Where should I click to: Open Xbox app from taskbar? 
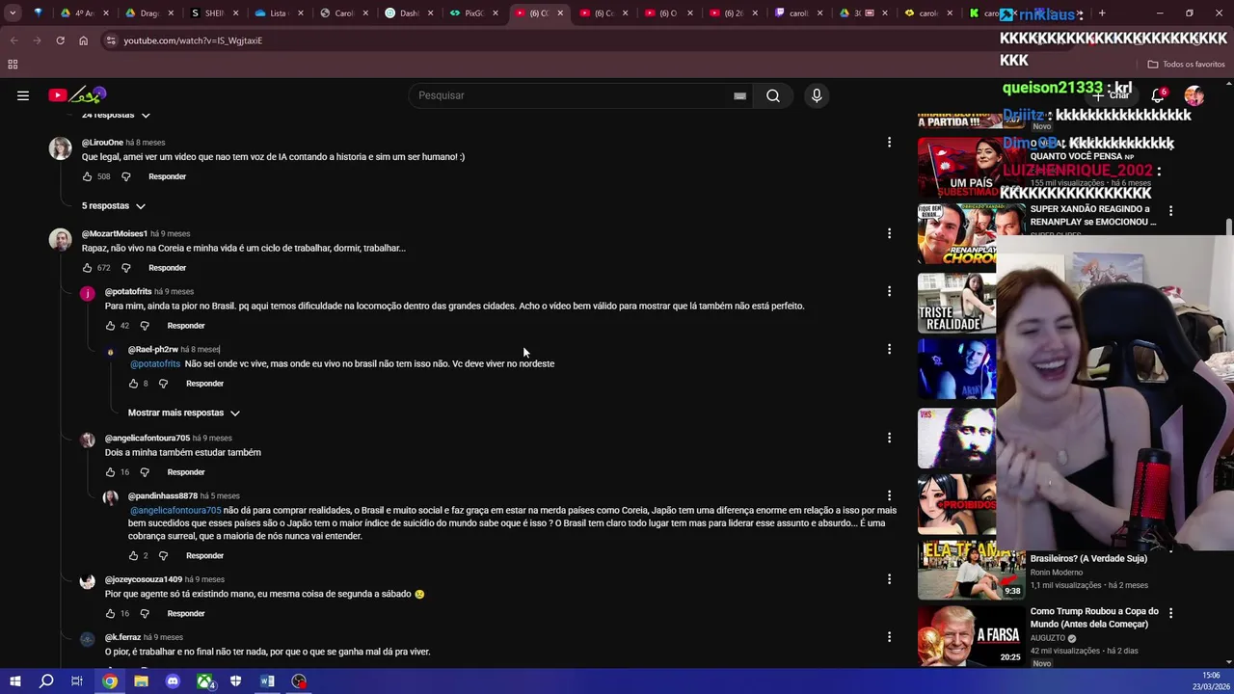[x=204, y=681]
